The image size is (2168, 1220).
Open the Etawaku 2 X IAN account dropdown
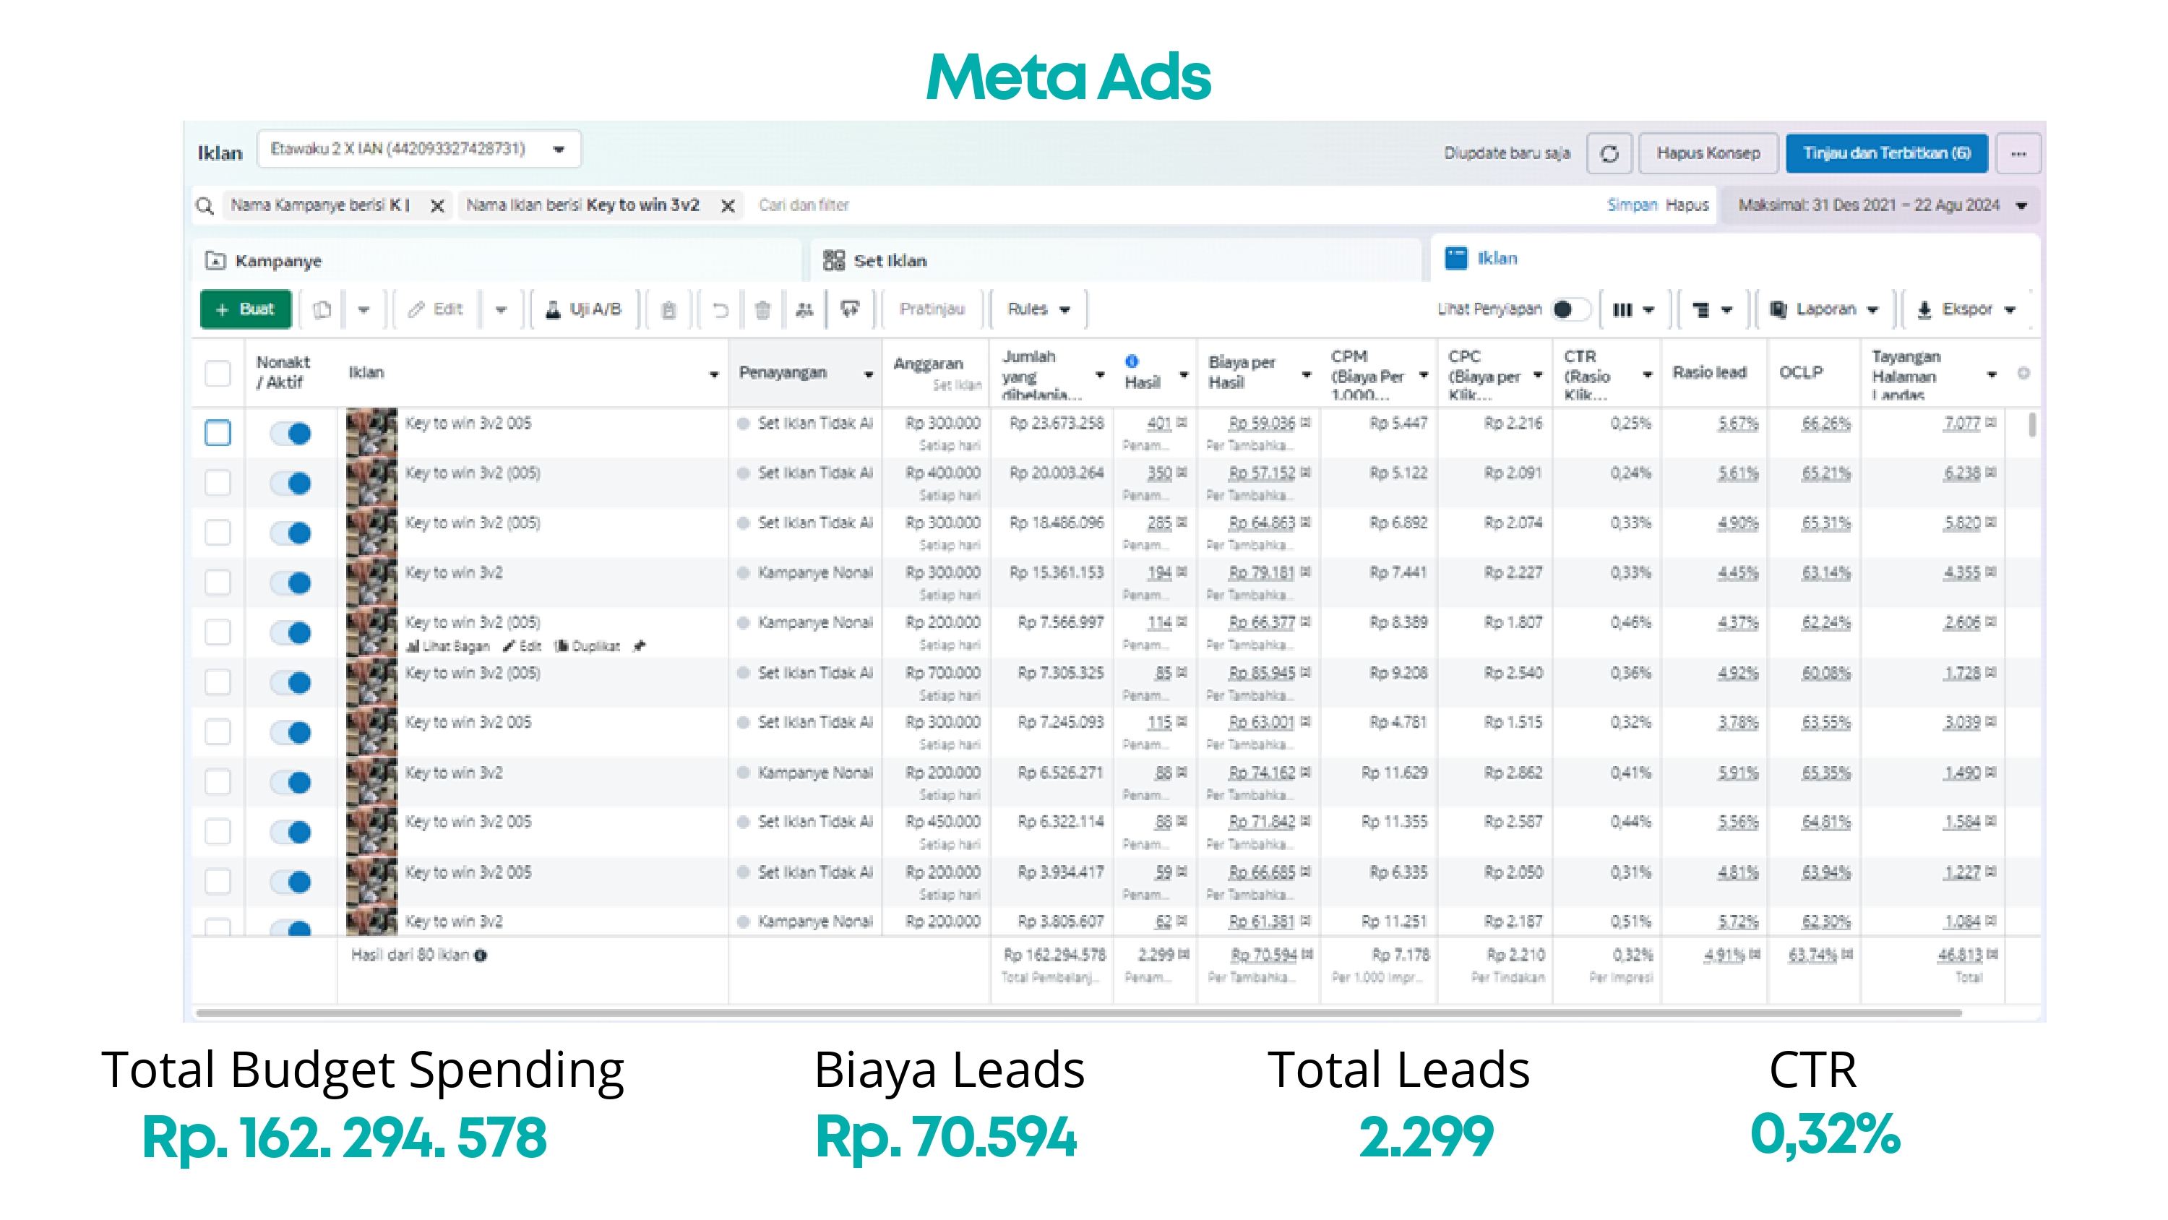tap(419, 150)
